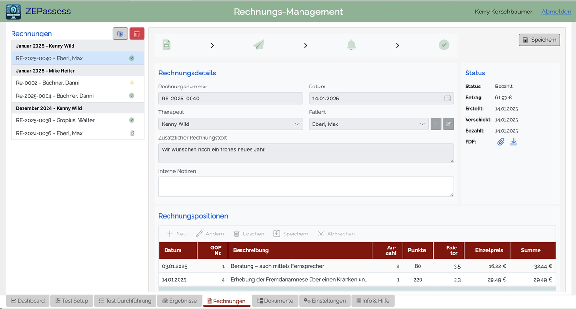Image resolution: width=576 pixels, height=309 pixels.
Task: Click the paperclip PDF attachment icon
Action: (501, 142)
